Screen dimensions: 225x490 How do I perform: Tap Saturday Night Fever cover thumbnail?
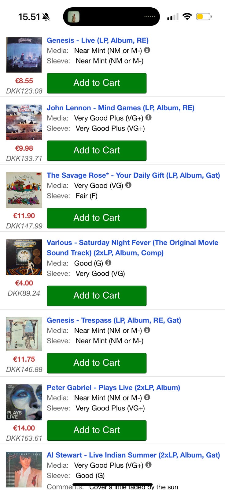(x=24, y=257)
